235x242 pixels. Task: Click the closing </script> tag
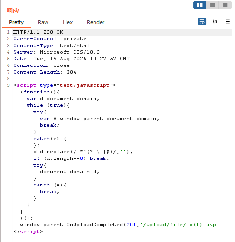point(28,232)
